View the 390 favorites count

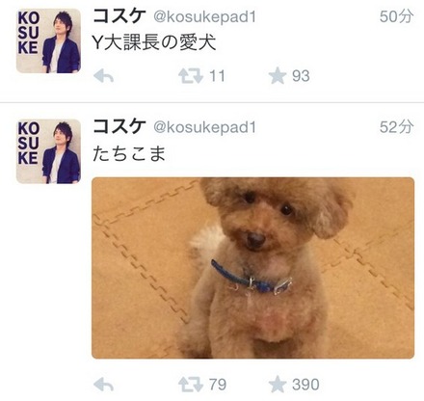305,385
